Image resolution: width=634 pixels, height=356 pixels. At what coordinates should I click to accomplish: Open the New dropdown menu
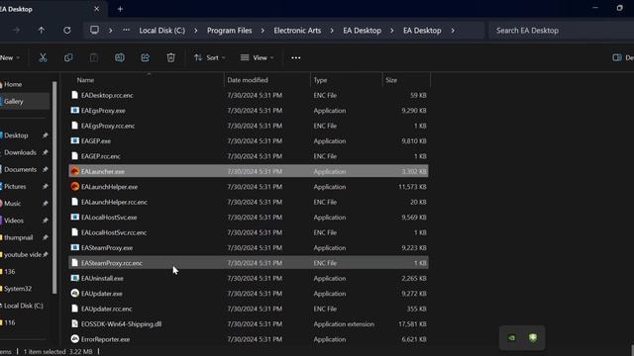pyautogui.click(x=9, y=57)
